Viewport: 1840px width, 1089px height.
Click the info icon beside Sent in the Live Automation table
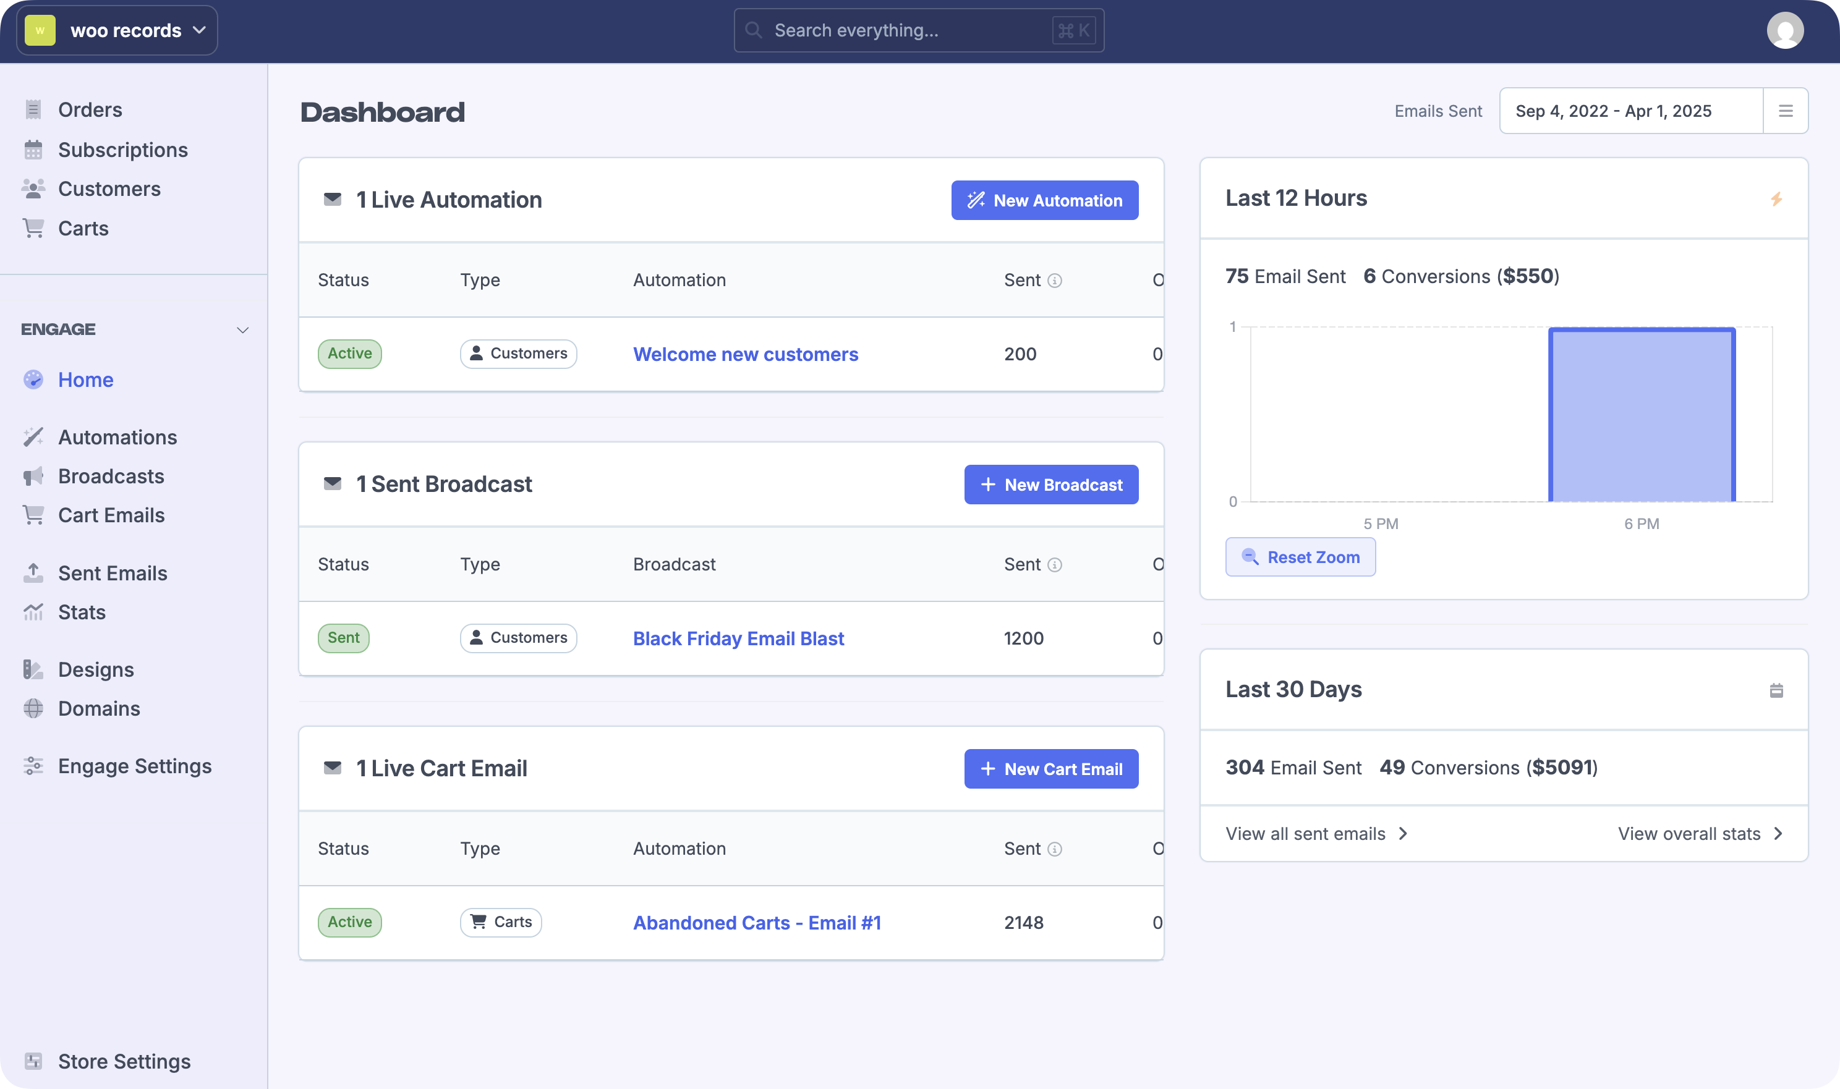1055,281
